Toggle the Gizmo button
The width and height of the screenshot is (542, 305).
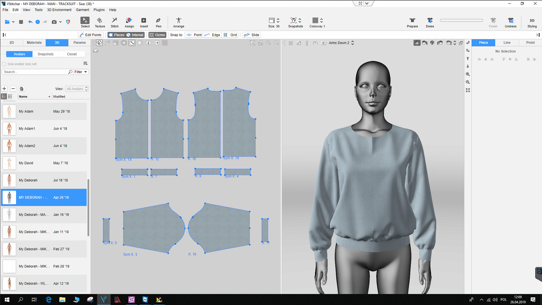[157, 35]
